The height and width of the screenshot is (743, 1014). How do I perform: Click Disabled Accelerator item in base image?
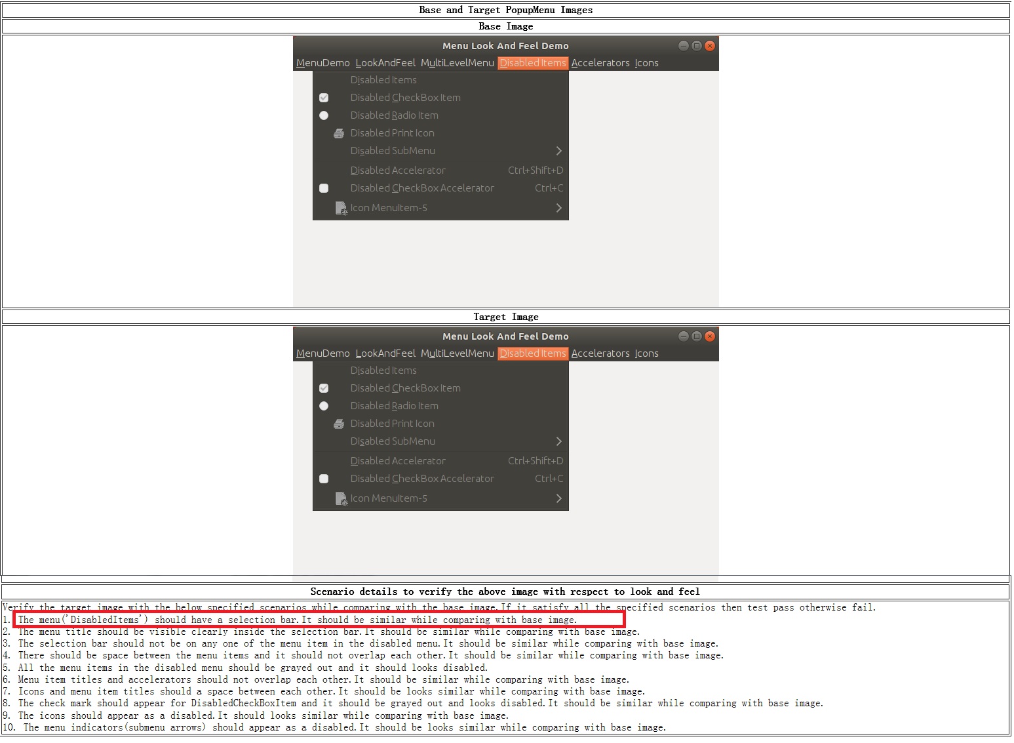(x=398, y=171)
